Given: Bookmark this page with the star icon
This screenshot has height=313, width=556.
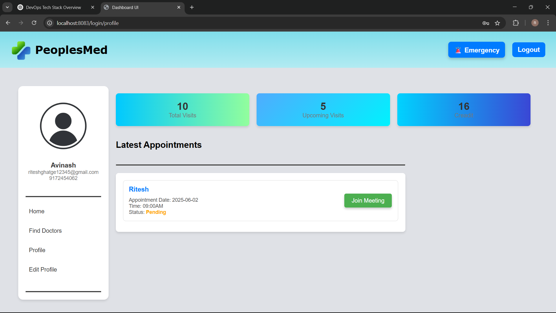Looking at the screenshot, I should coord(497,23).
